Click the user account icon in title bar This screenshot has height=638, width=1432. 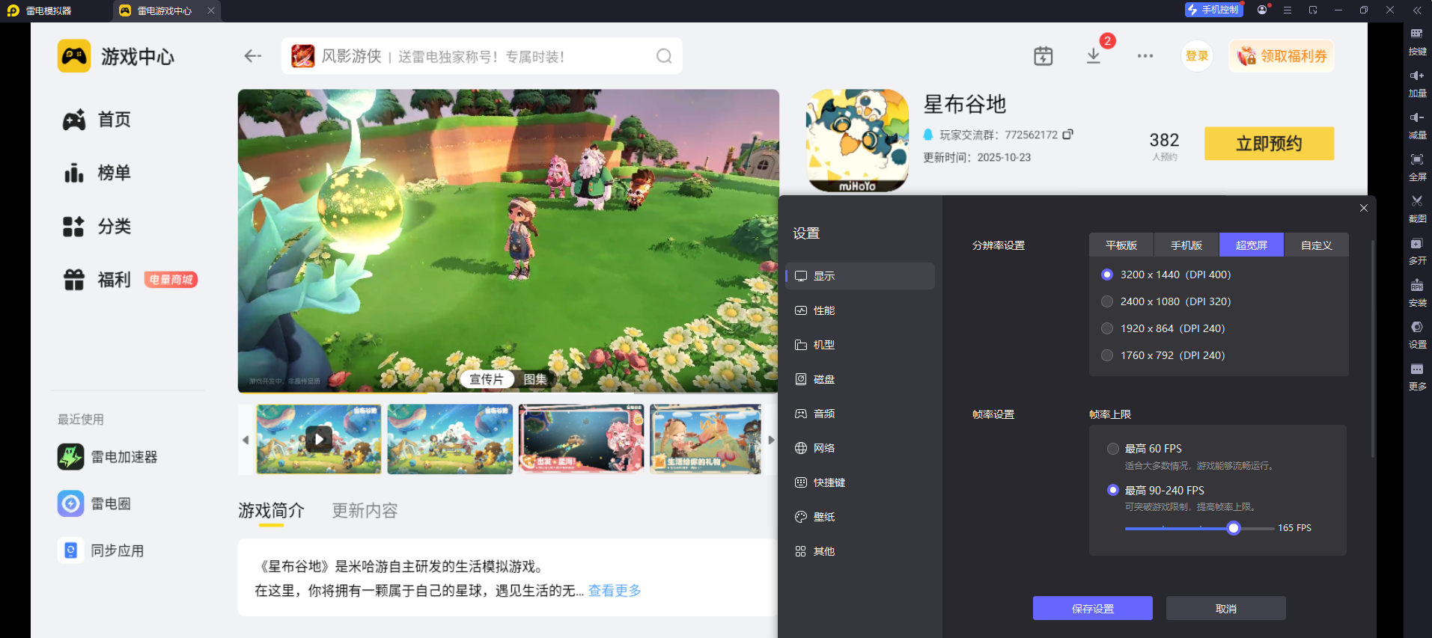click(x=1263, y=10)
